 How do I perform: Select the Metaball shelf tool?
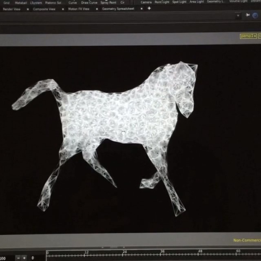click(21, 2)
